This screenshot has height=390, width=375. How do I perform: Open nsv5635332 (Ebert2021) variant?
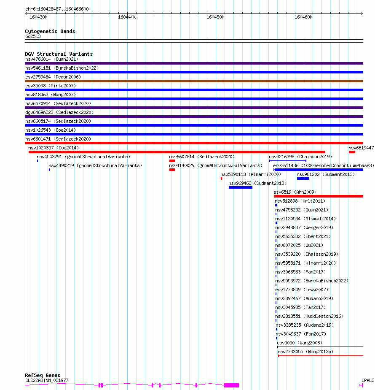point(303,236)
